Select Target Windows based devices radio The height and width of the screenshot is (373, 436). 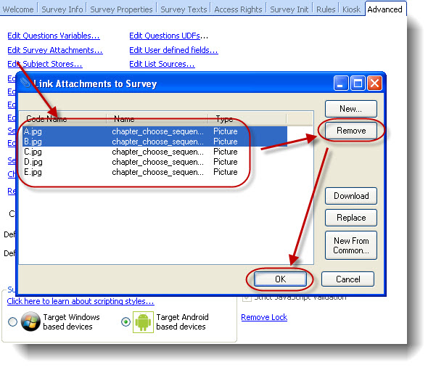13,321
